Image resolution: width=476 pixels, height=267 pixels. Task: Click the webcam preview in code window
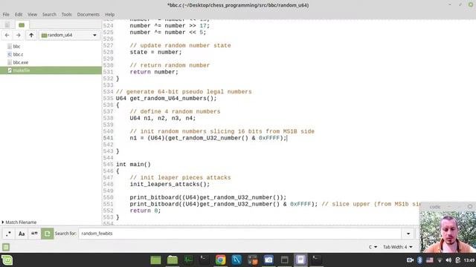[448, 232]
